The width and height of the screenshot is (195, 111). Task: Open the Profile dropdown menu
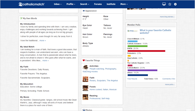pyautogui.click(x=71, y=4)
